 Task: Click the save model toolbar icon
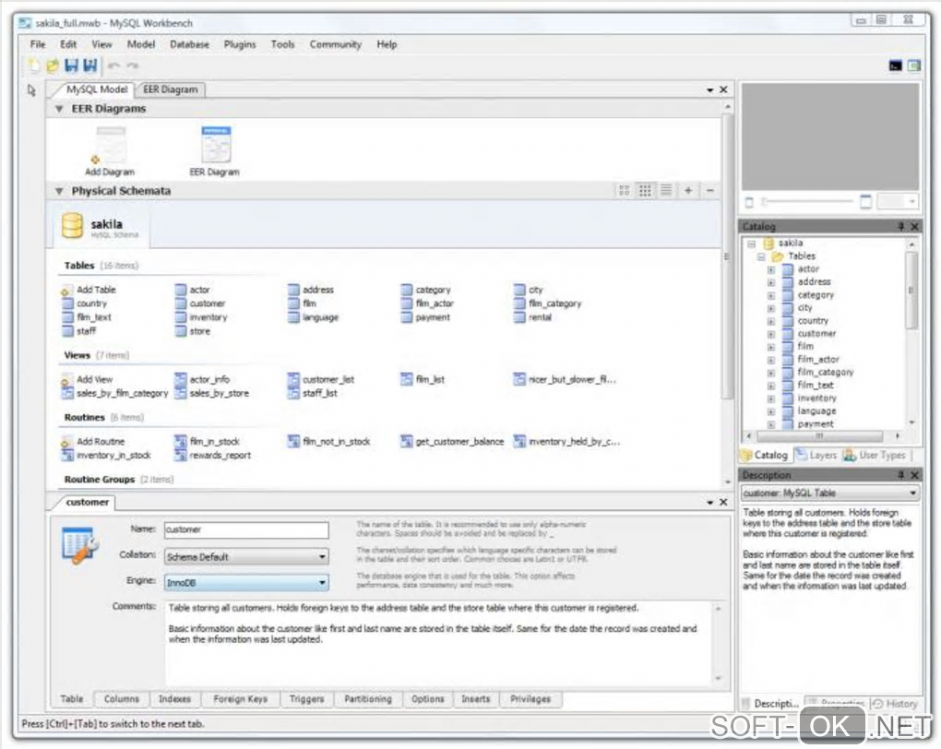pyautogui.click(x=71, y=65)
